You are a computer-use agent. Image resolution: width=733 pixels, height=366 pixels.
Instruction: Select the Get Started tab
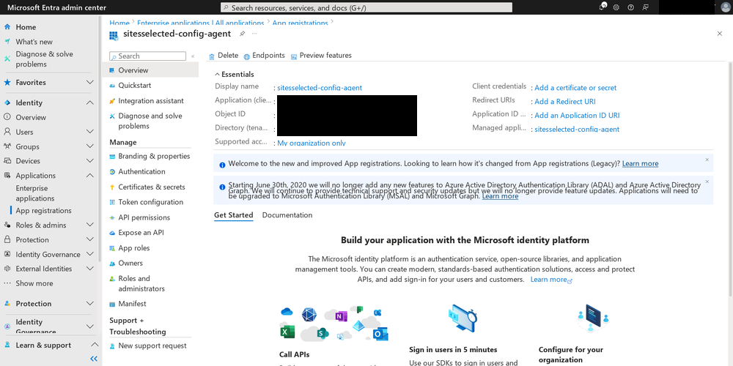coord(233,215)
